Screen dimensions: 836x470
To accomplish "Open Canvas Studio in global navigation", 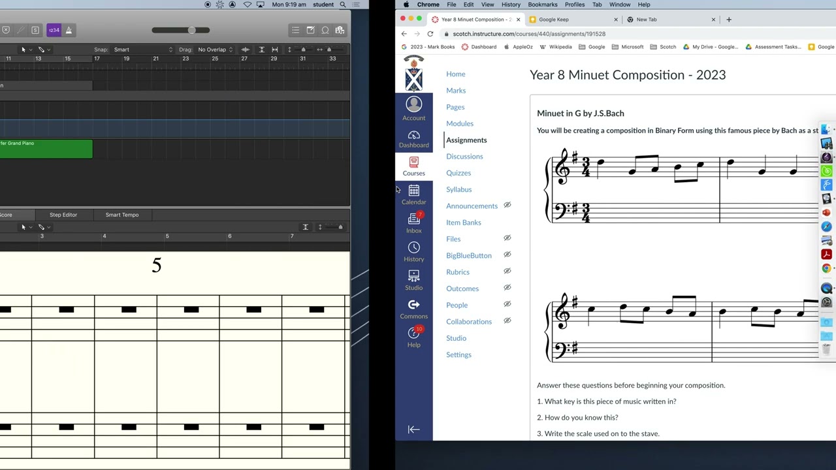I will click(413, 281).
